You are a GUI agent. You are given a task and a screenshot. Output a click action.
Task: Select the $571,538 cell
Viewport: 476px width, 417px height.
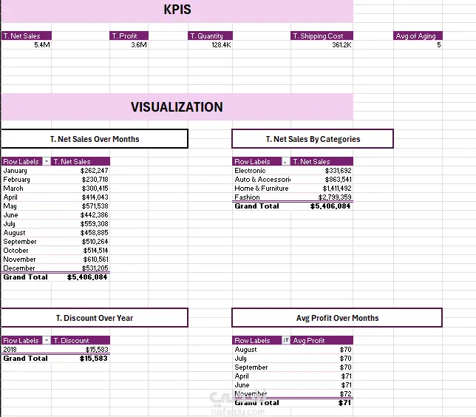pos(81,206)
